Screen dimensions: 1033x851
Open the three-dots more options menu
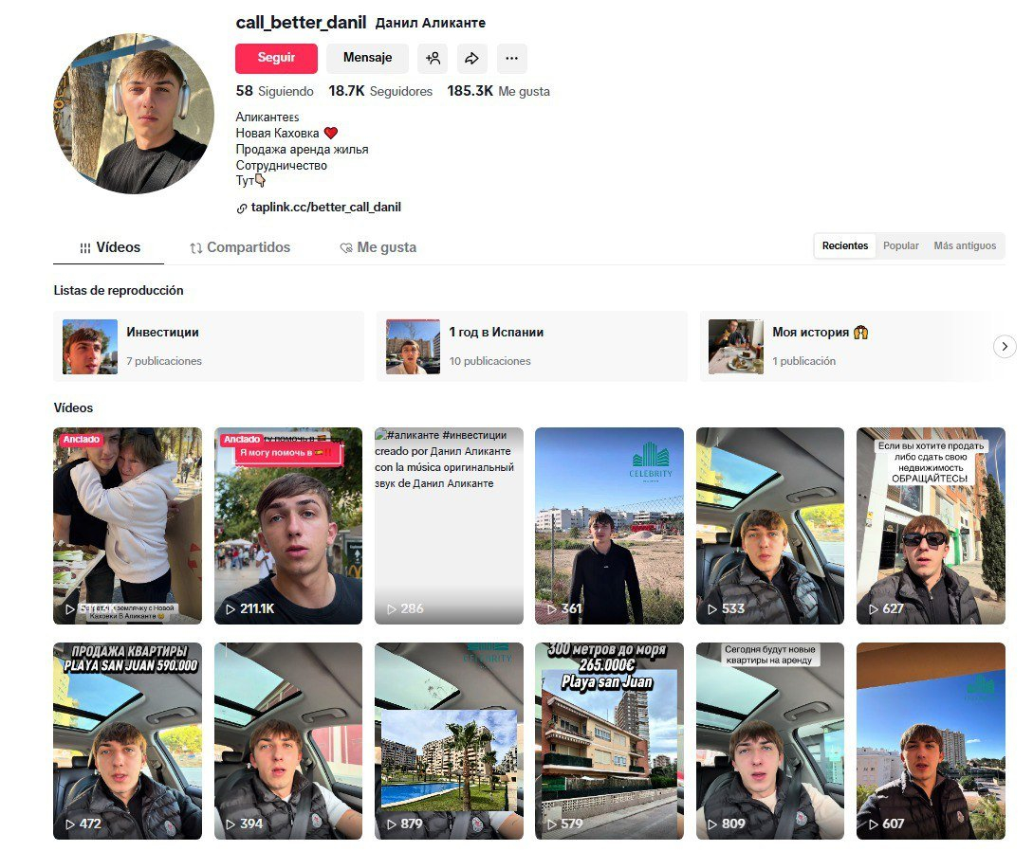512,59
